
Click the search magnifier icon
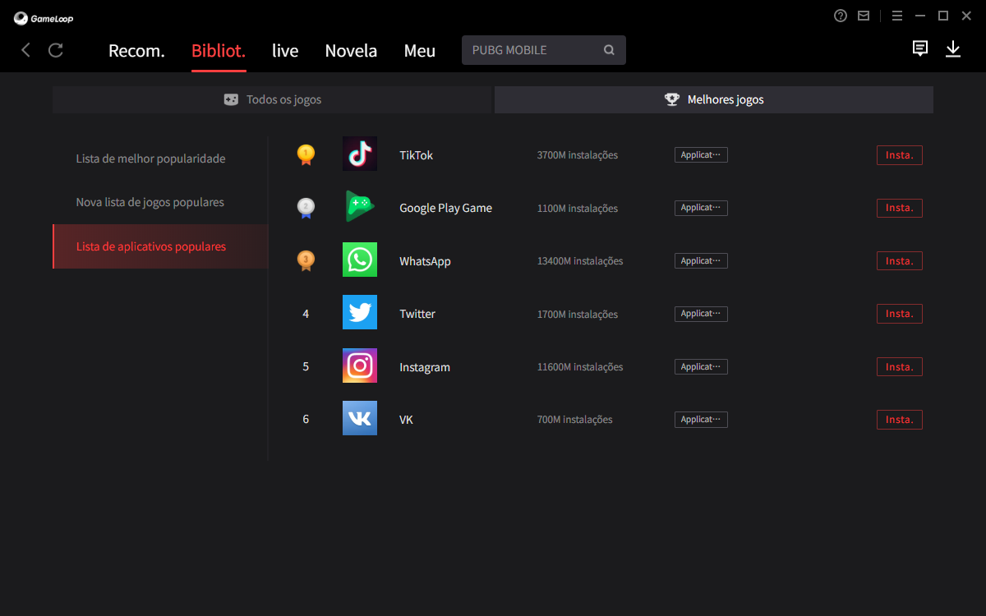(609, 50)
